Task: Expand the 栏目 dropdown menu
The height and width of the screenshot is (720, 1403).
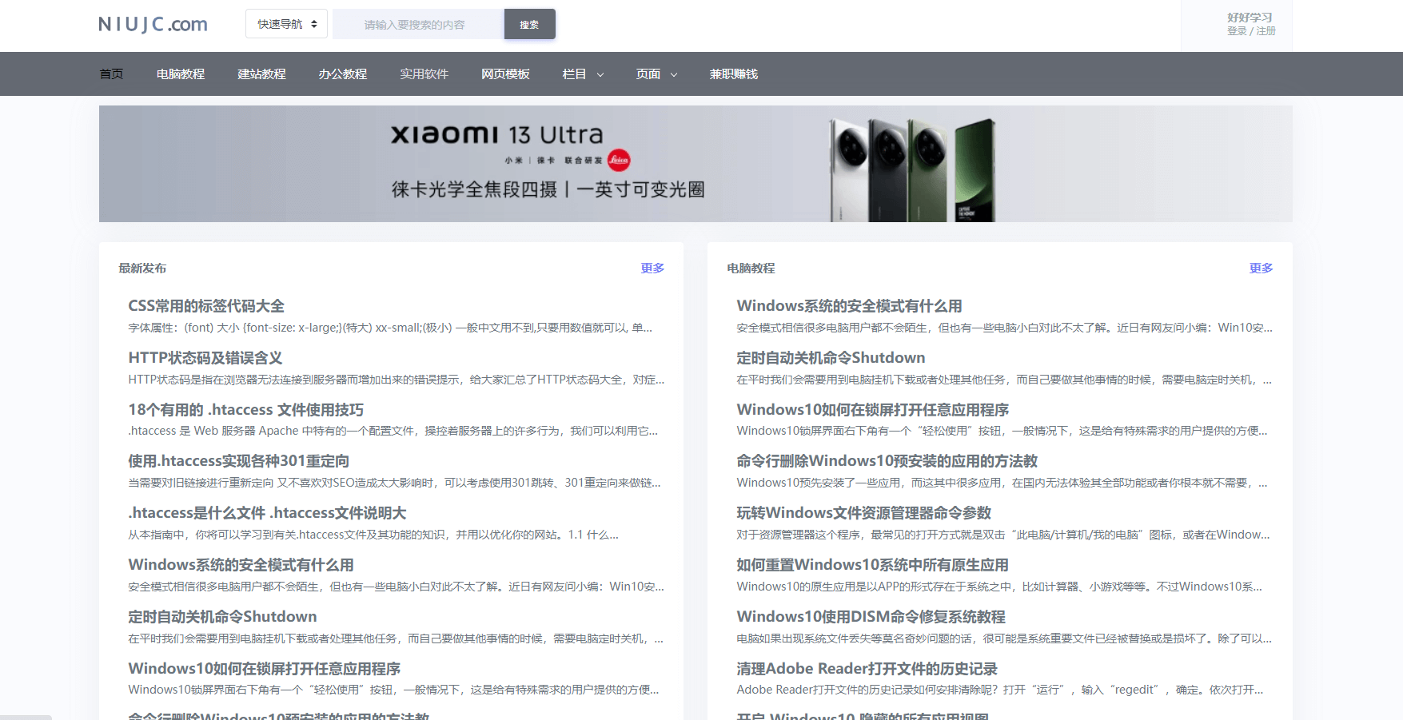Action: tap(583, 74)
